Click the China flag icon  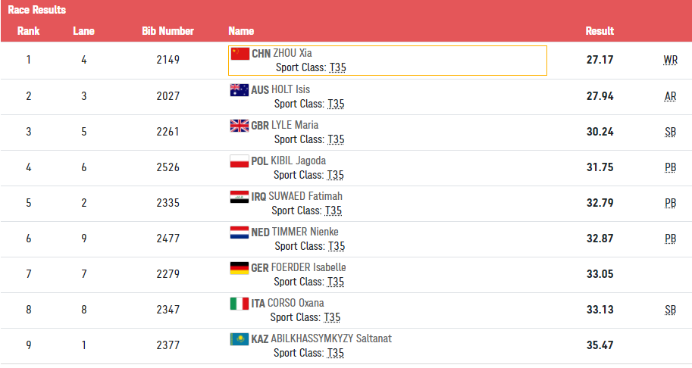(x=240, y=54)
